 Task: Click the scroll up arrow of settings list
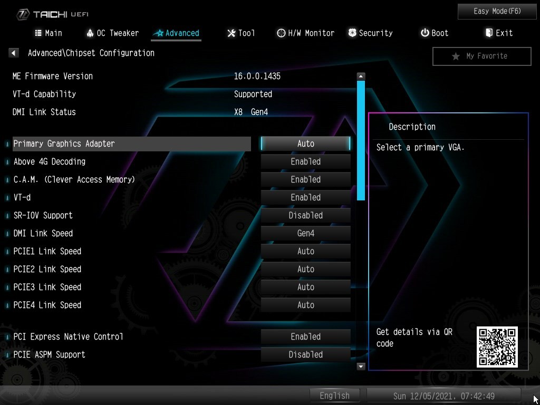click(x=361, y=76)
